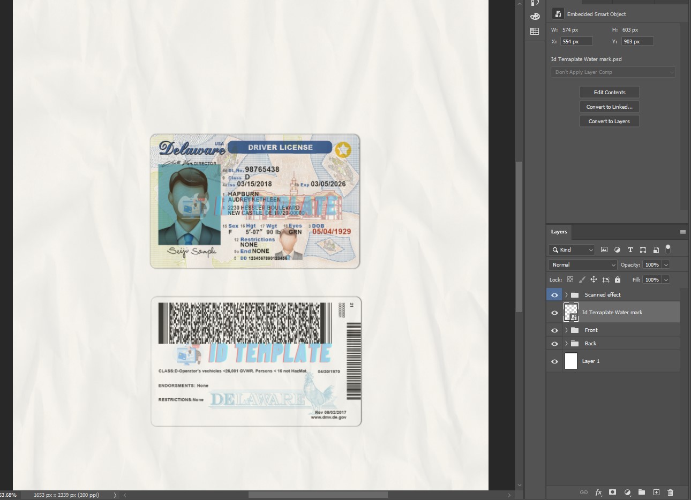691x500 pixels.
Task: Switch to the Layers tab
Action: coord(559,232)
